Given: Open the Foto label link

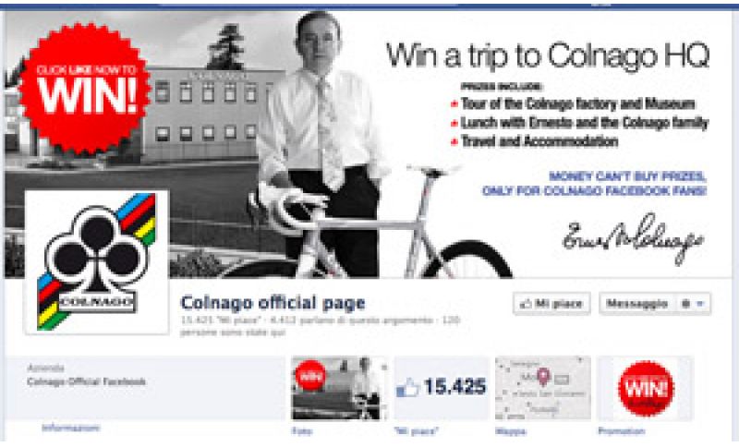Looking at the screenshot, I should 302,431.
